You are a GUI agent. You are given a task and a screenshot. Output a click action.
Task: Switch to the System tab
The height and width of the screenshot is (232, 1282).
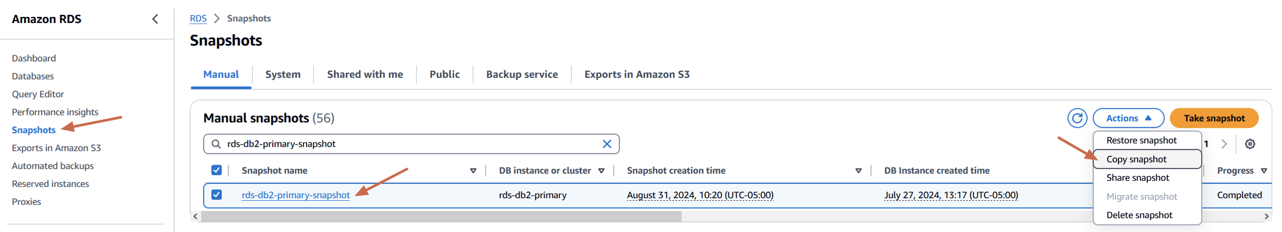pos(283,75)
